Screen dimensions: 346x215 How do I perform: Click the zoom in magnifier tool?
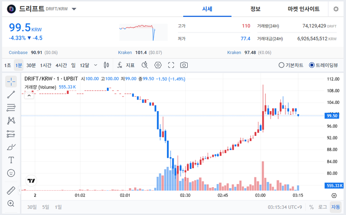tap(11, 203)
